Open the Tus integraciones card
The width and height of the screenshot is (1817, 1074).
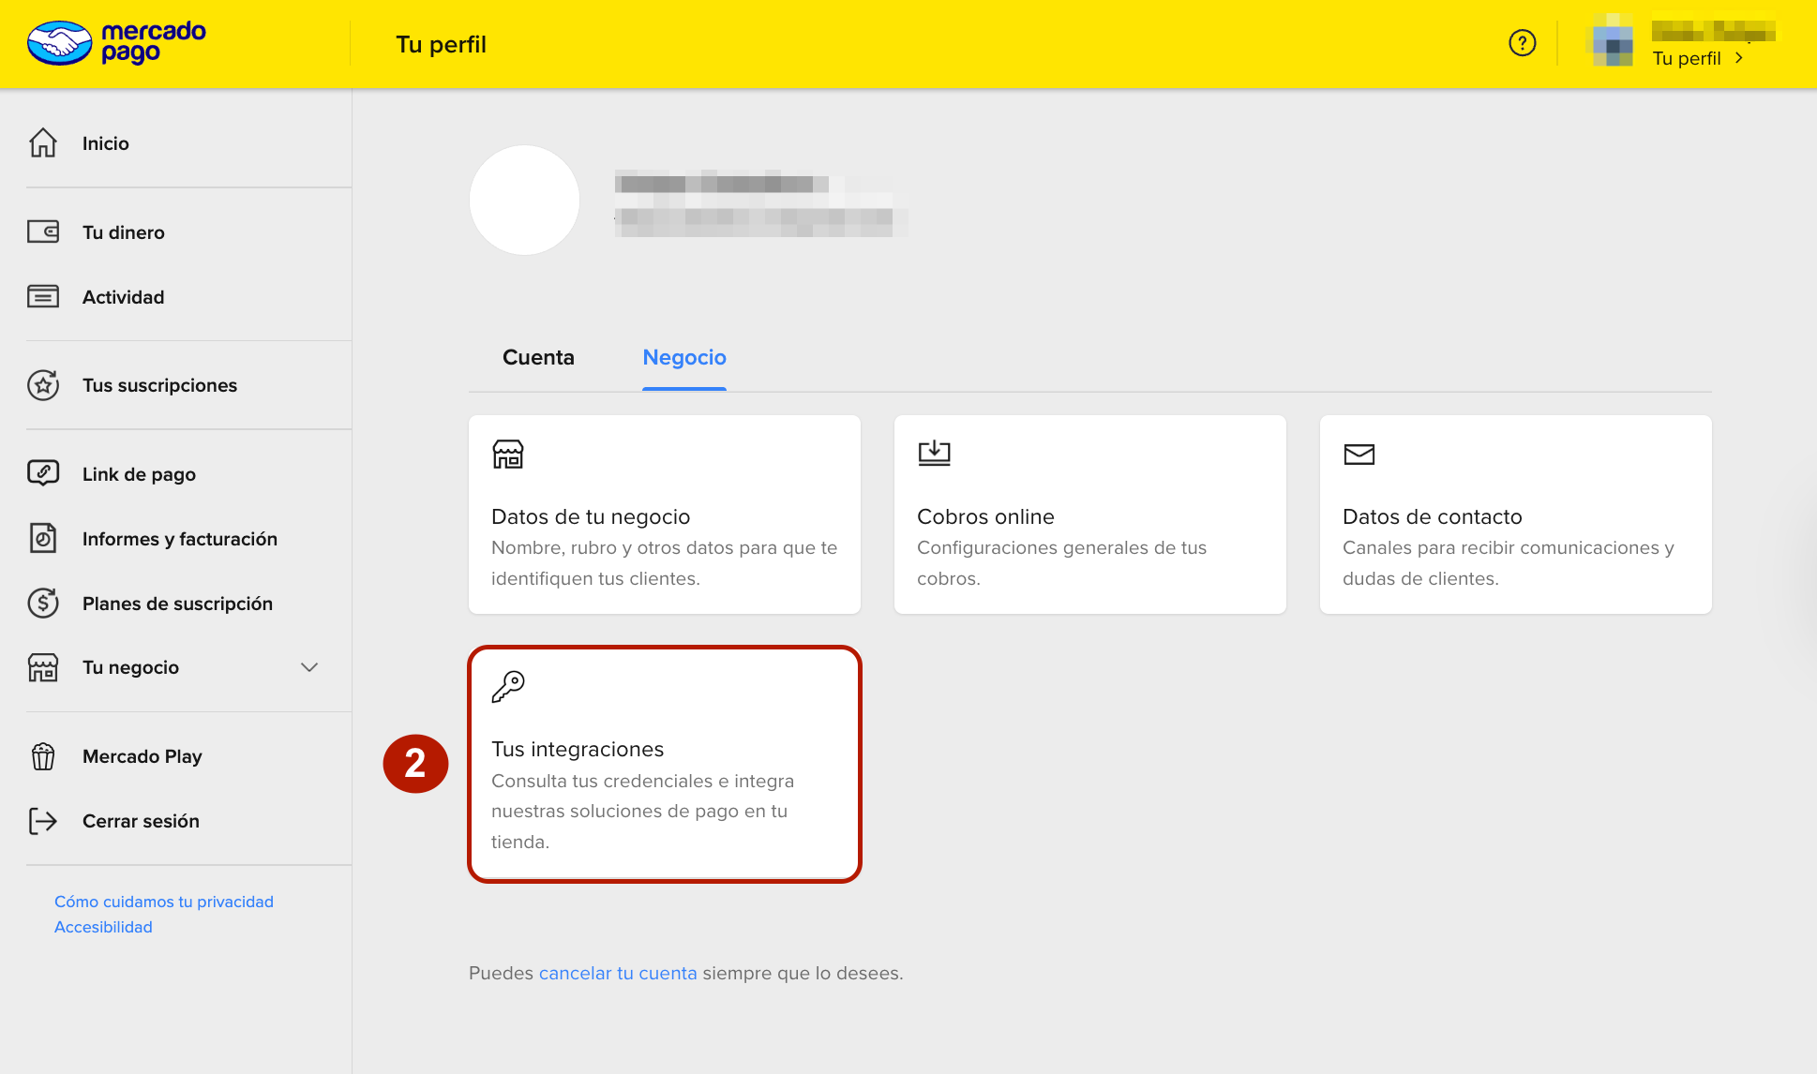point(664,764)
